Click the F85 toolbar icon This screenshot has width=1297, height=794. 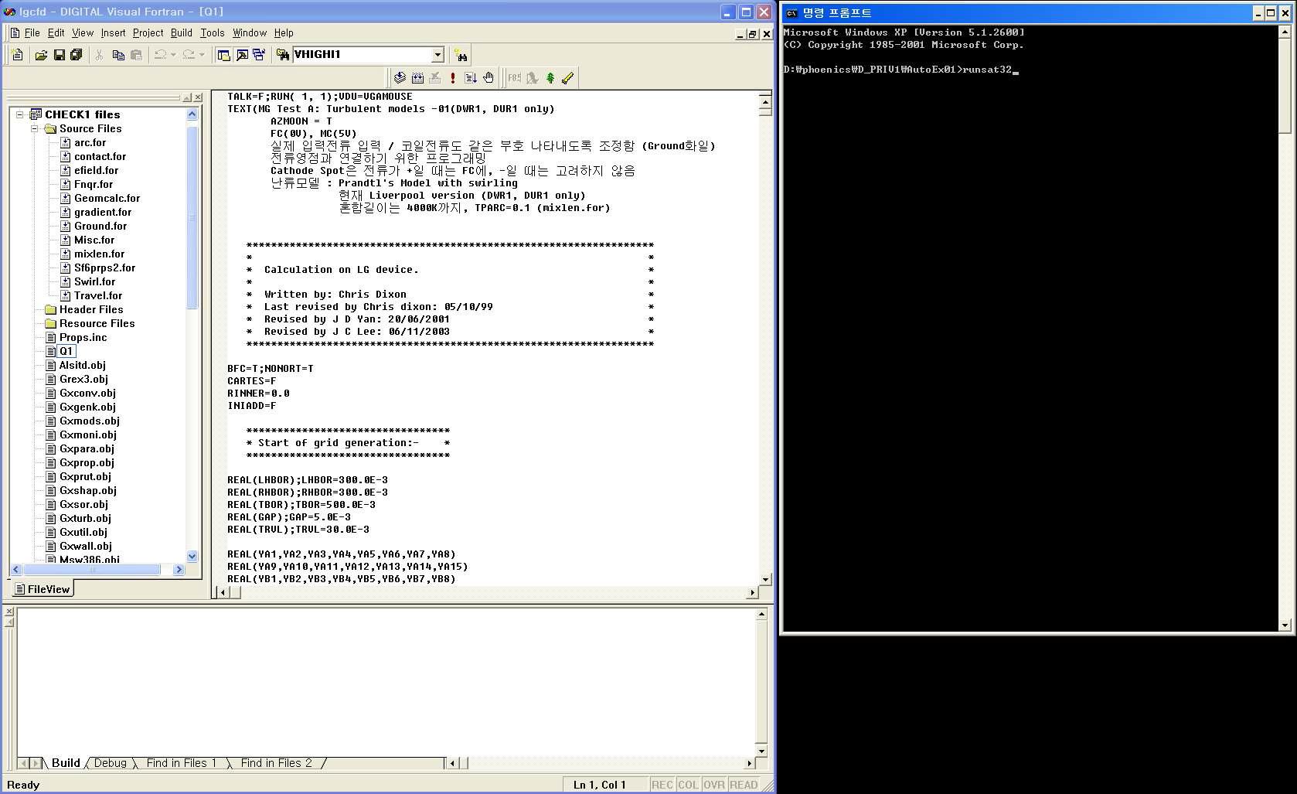click(514, 78)
